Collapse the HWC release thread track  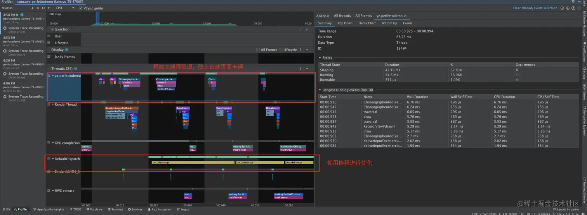point(53,191)
